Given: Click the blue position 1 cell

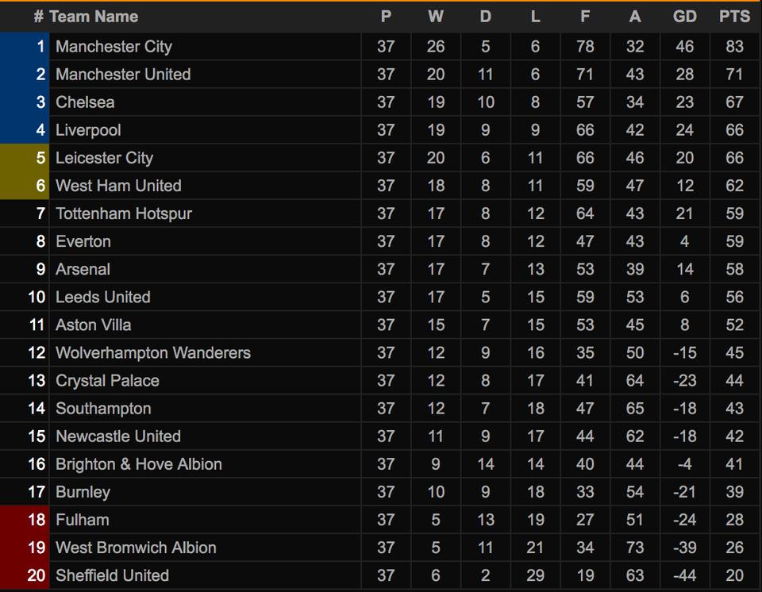Looking at the screenshot, I should (x=25, y=47).
